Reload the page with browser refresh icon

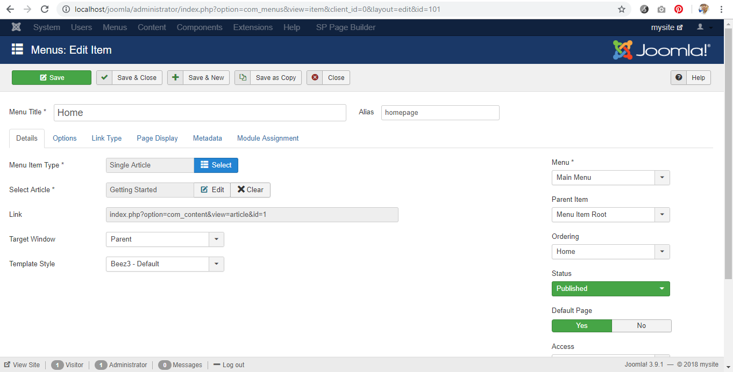click(45, 9)
